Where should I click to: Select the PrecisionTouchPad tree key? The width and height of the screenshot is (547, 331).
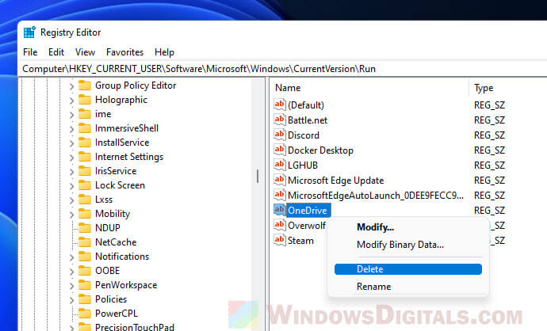click(134, 327)
